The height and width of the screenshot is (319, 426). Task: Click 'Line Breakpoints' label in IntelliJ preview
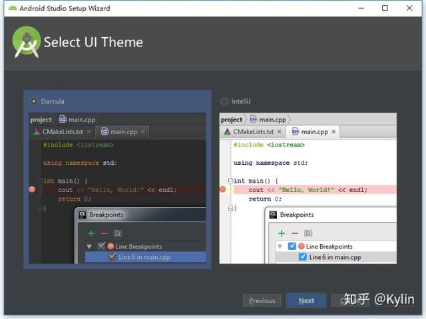click(329, 247)
